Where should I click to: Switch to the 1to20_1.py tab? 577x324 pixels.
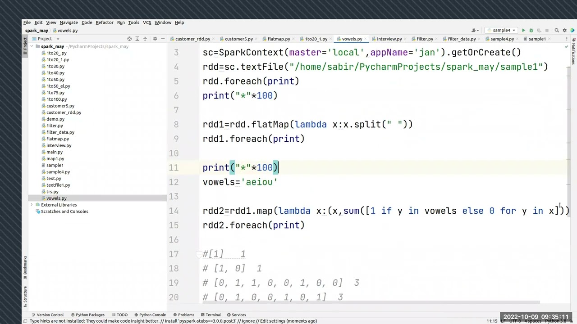tap(316, 39)
